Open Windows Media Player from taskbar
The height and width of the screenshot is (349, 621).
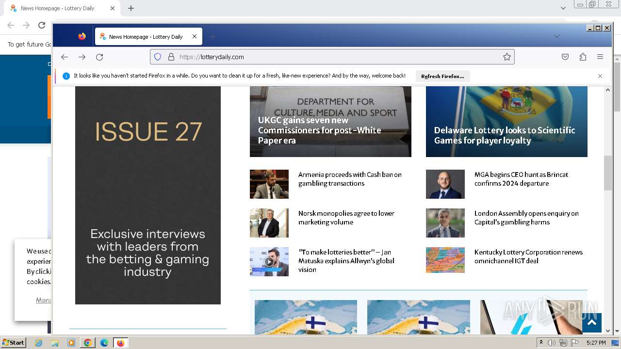click(71, 343)
